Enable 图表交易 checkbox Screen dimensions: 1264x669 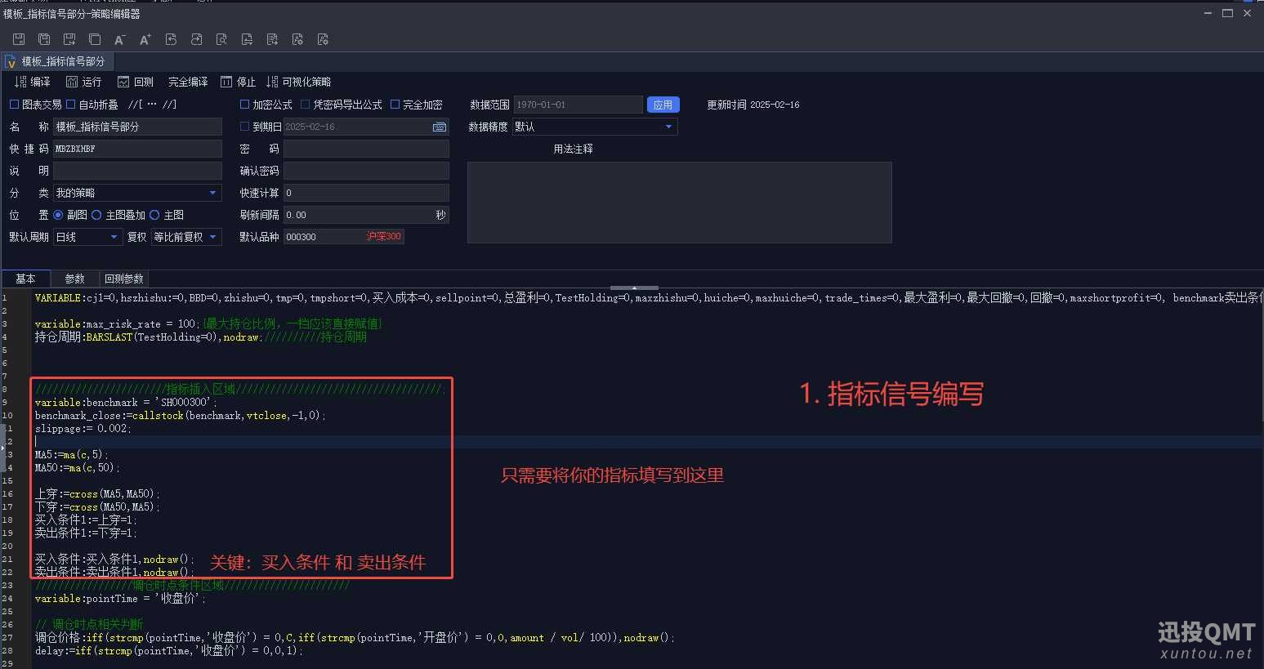tap(14, 105)
